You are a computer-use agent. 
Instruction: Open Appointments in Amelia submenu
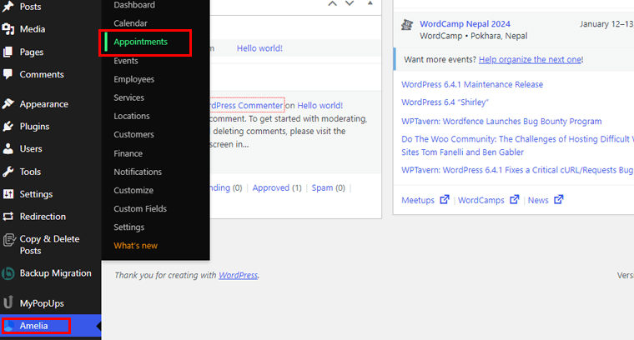140,42
